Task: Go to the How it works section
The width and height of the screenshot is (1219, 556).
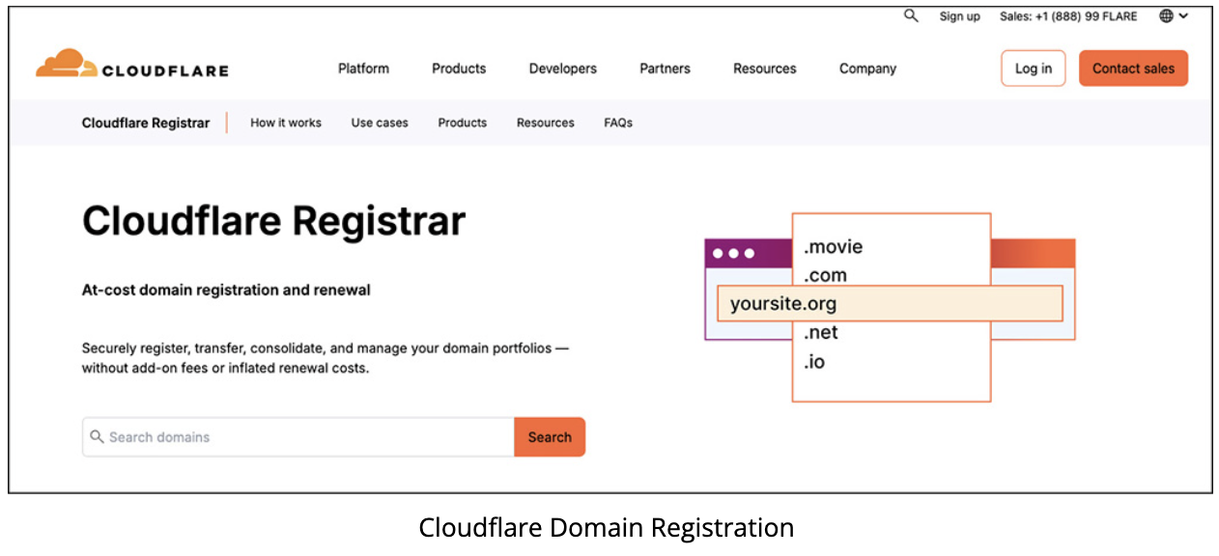Action: pyautogui.click(x=286, y=123)
